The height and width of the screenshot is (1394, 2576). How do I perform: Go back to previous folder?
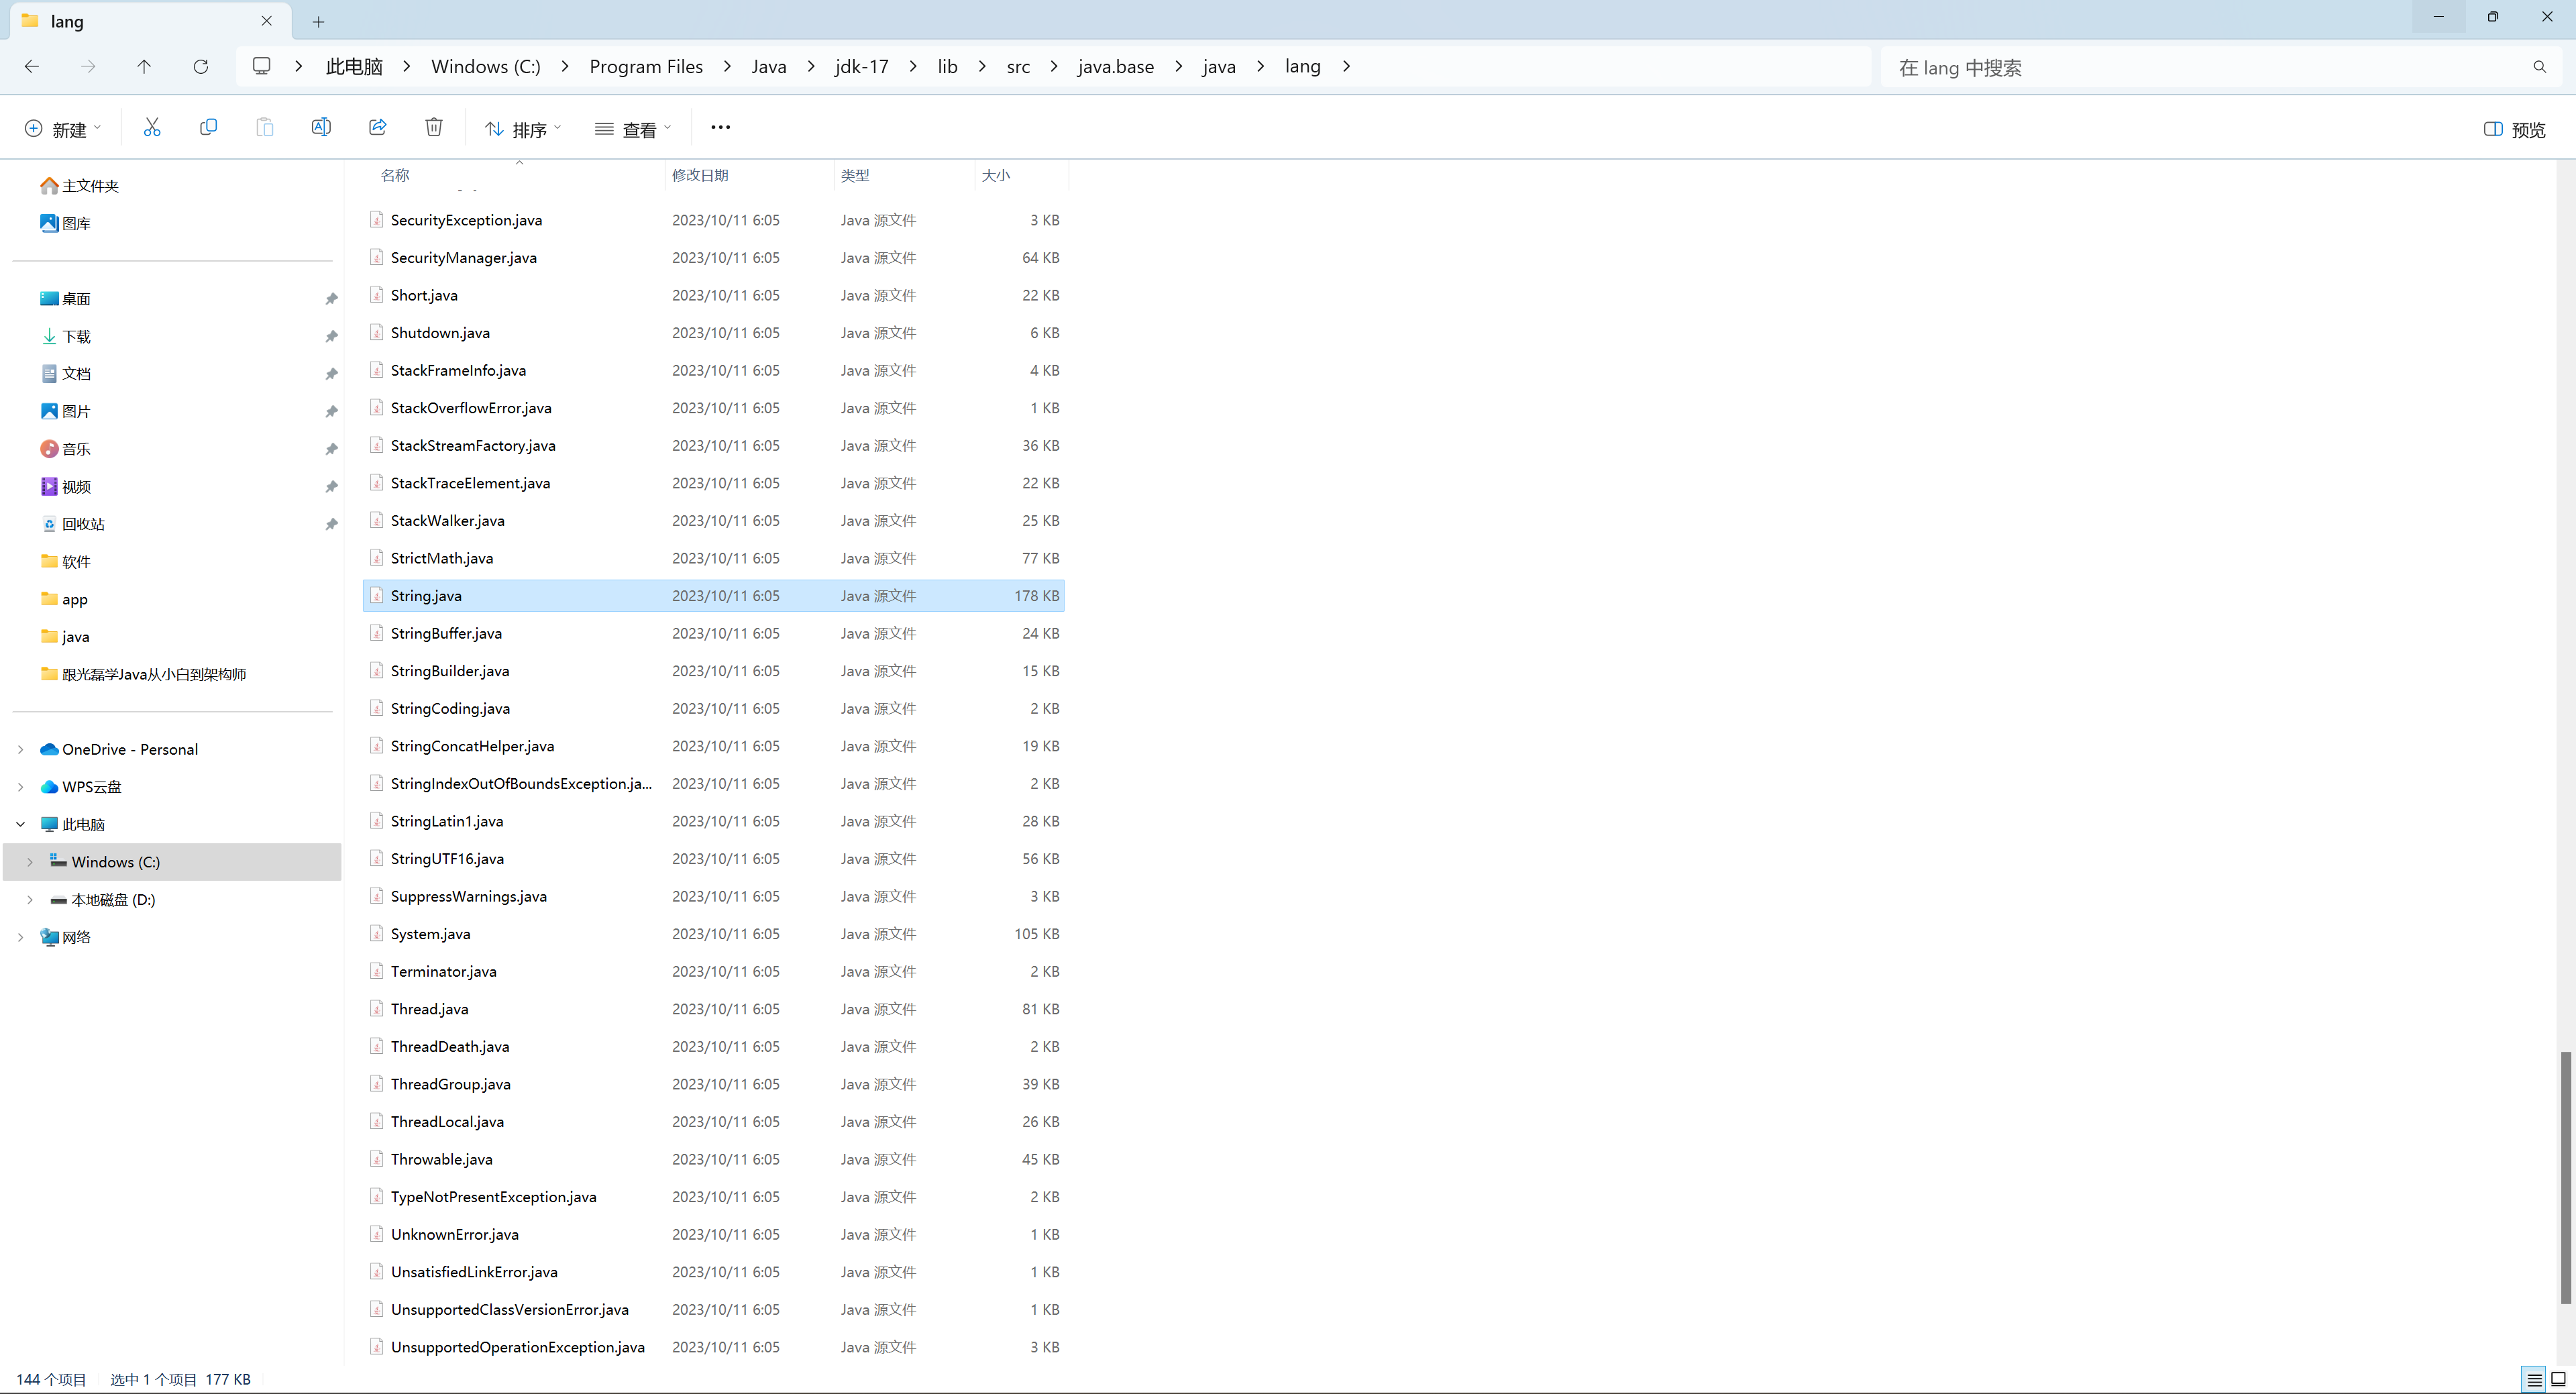32,66
